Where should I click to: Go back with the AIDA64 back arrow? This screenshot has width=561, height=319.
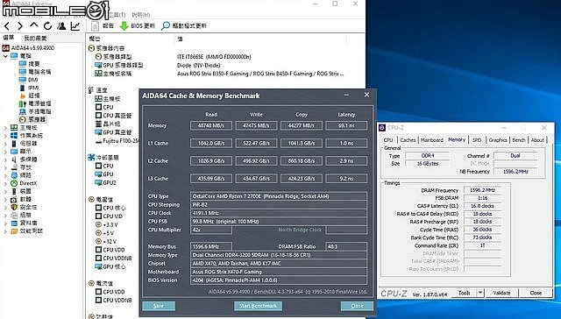(7, 25)
